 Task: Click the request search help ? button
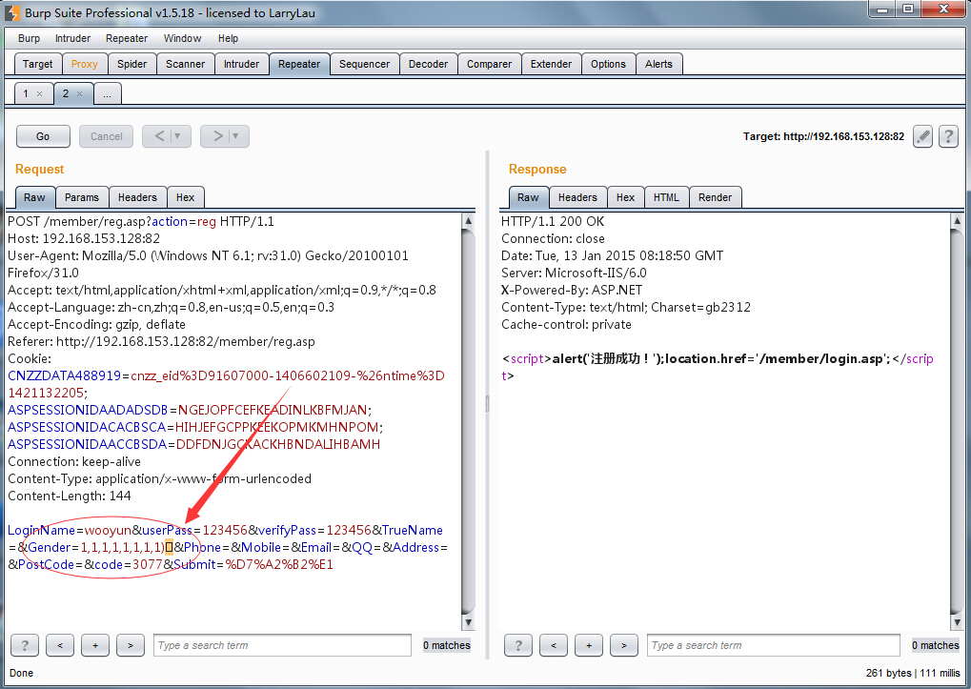tap(25, 645)
